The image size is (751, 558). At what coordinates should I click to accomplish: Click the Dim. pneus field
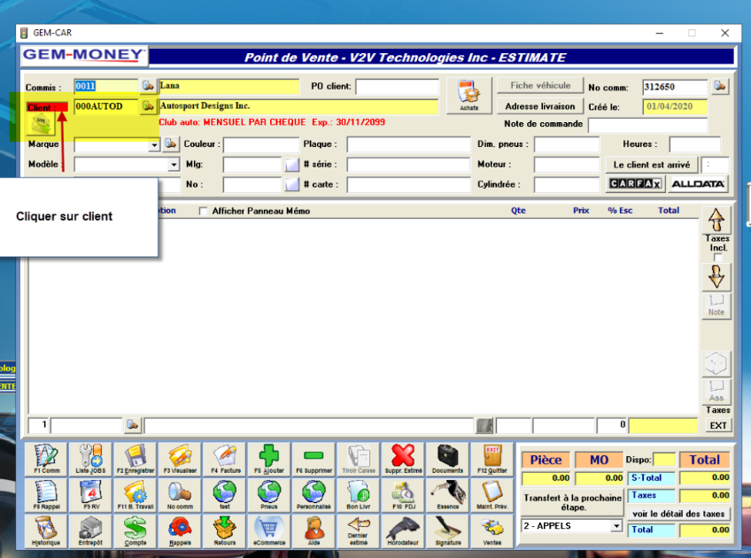coord(567,144)
